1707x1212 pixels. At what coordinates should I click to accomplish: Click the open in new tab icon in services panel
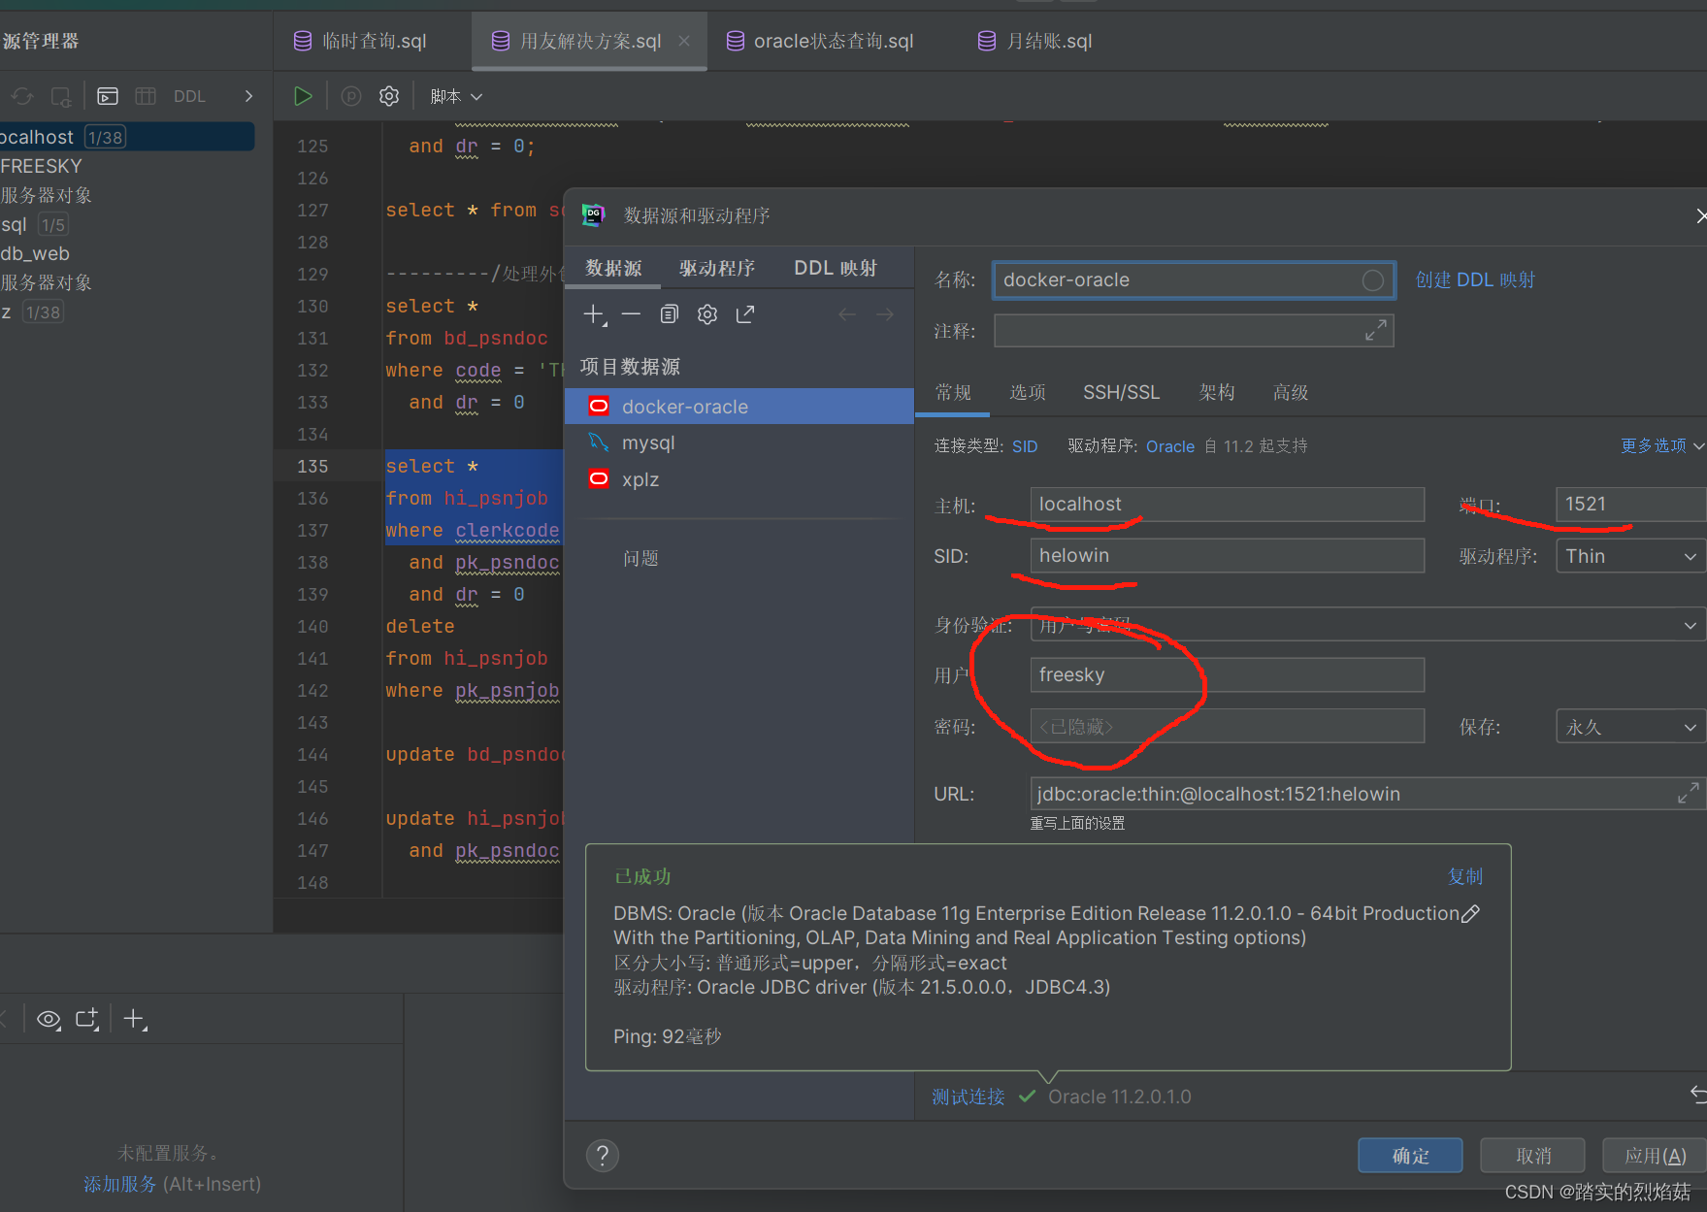[87, 1019]
